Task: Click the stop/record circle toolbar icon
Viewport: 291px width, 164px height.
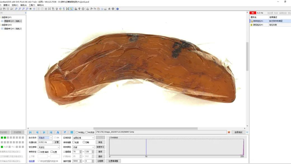Action: tap(46, 9)
